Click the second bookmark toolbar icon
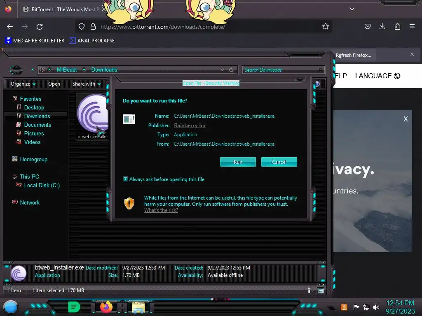 [73, 41]
